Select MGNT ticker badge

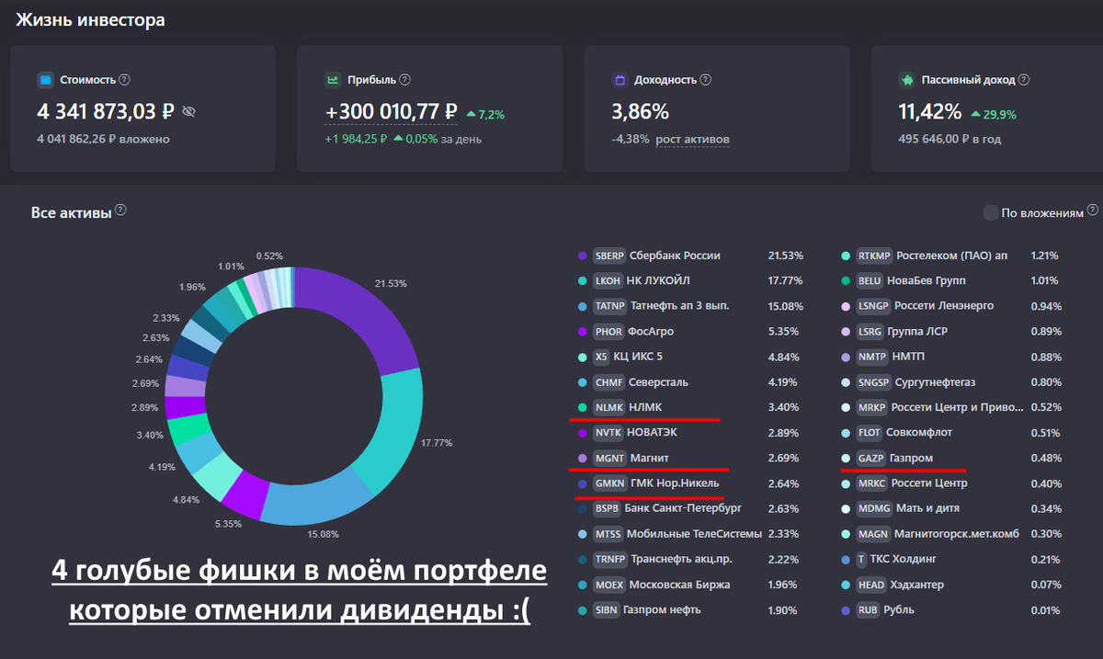(x=609, y=458)
